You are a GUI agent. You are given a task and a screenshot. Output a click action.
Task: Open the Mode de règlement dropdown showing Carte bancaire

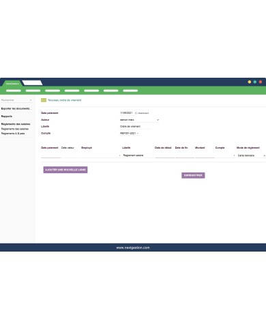tap(251, 155)
